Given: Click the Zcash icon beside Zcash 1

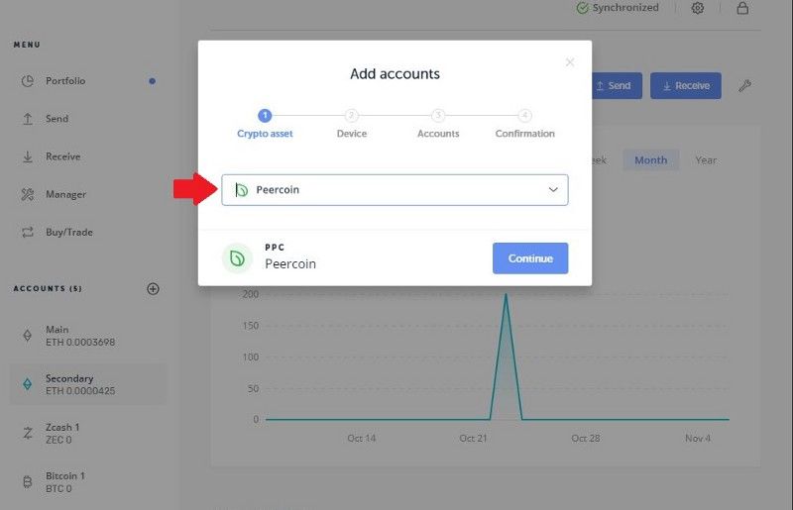Looking at the screenshot, I should point(28,433).
